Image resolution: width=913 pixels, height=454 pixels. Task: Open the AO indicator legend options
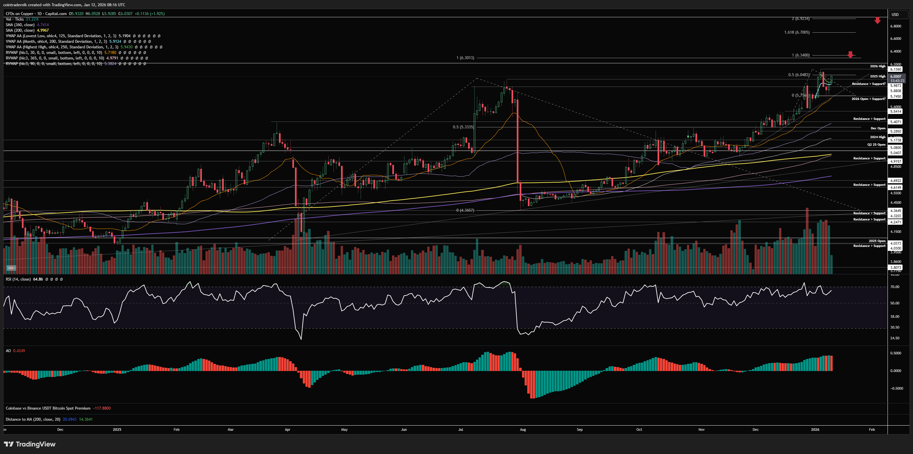[x=8, y=350]
